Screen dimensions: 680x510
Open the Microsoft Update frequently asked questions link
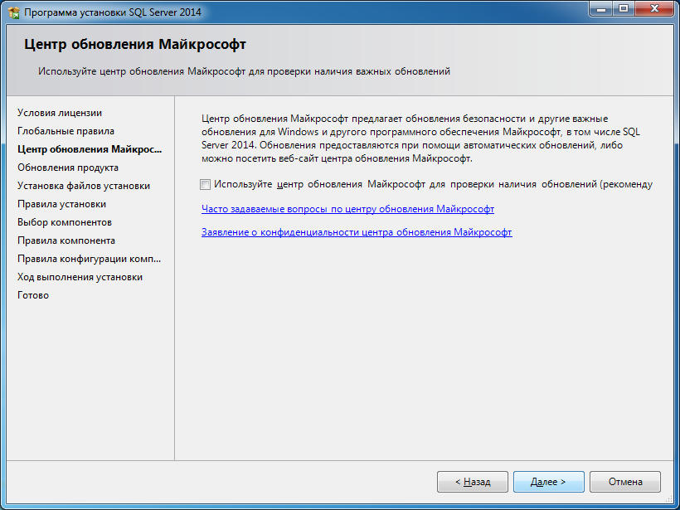coord(347,209)
